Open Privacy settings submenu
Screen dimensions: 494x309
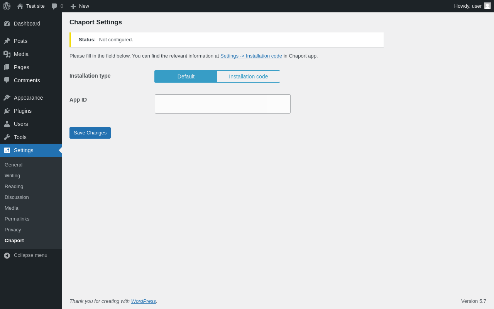tap(31, 230)
